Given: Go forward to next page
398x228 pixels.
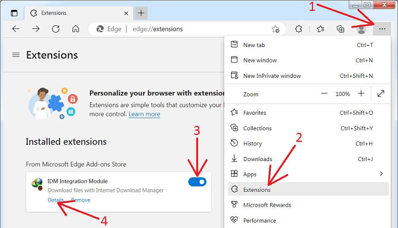Looking at the screenshot, I should click(x=36, y=29).
